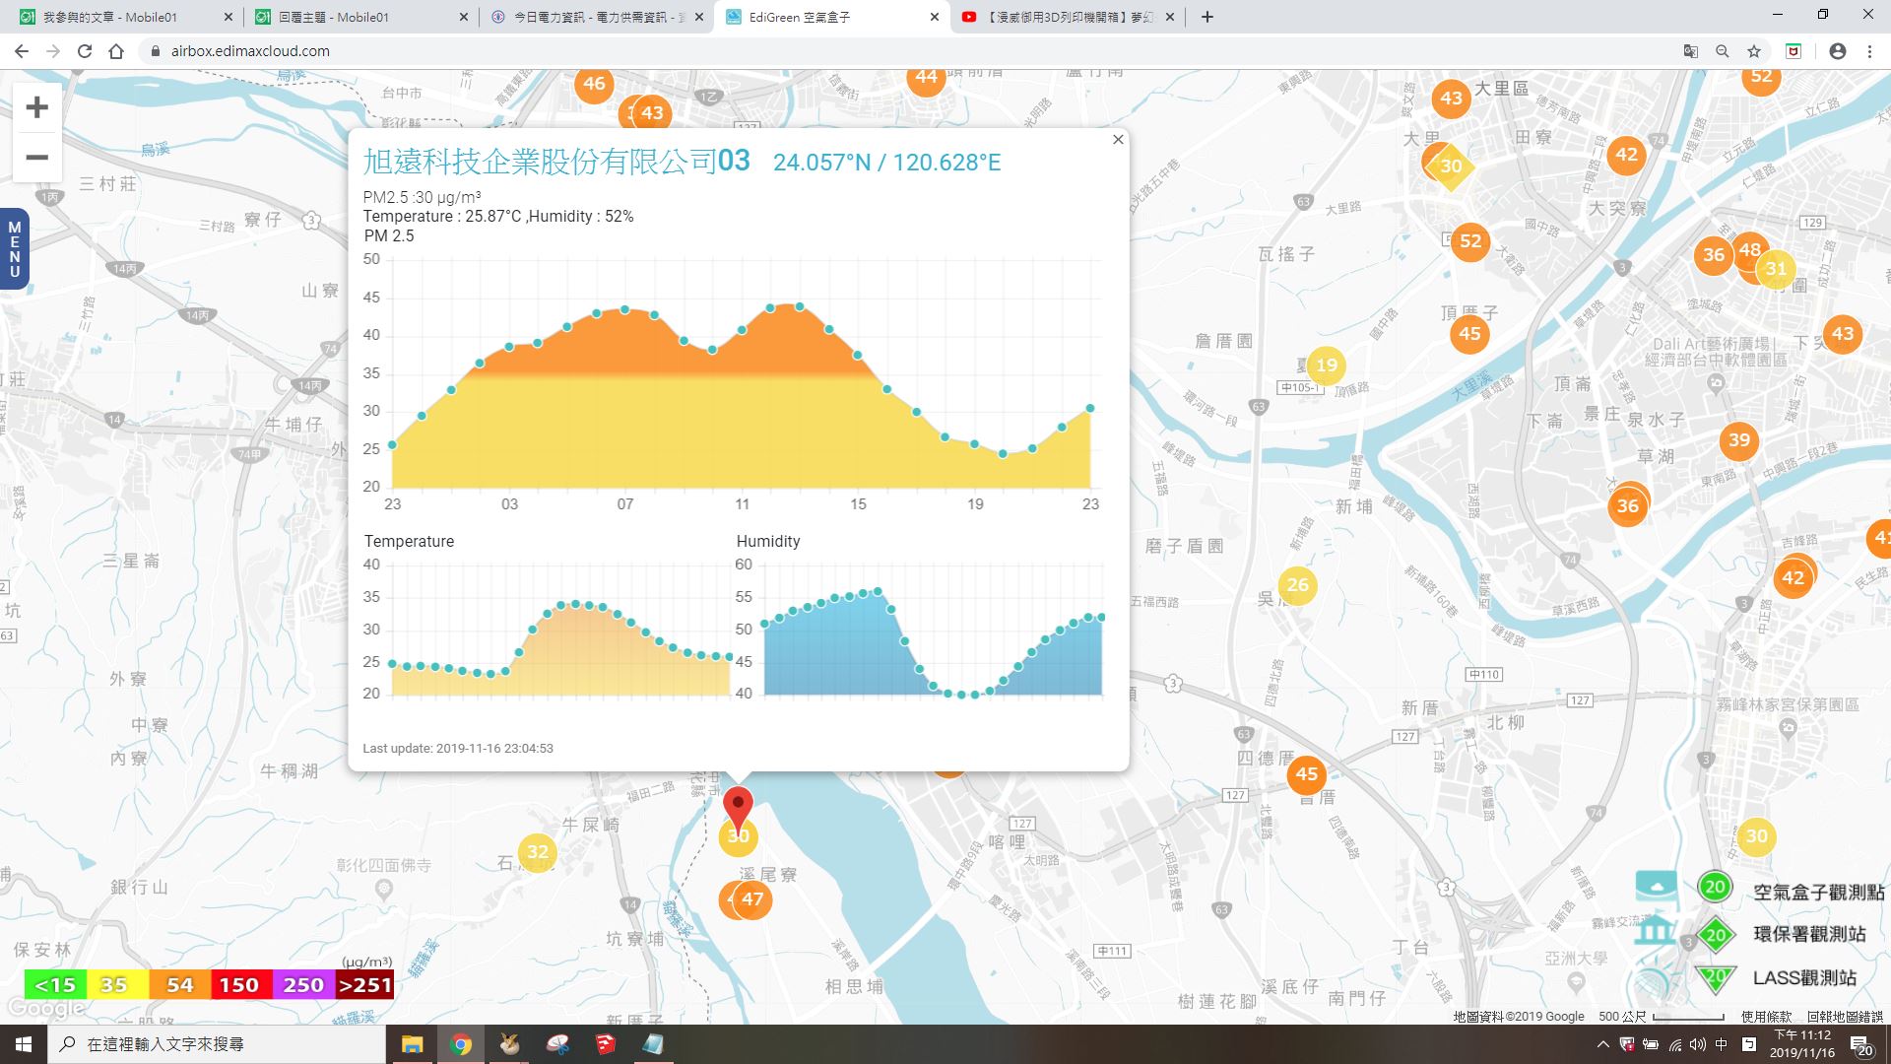The height and width of the screenshot is (1064, 1891).
Task: Open 使用條款 link
Action: tap(1766, 1016)
